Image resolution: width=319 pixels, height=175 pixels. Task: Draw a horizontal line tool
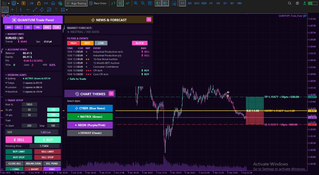[28, 10]
